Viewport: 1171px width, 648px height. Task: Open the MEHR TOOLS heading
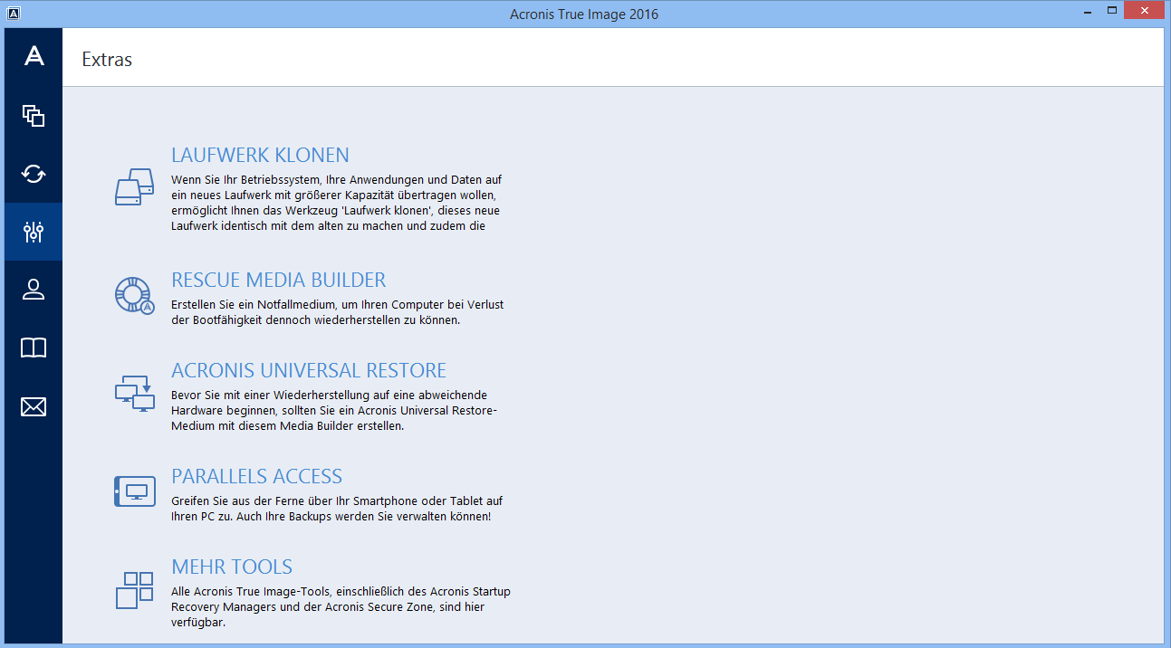[231, 567]
